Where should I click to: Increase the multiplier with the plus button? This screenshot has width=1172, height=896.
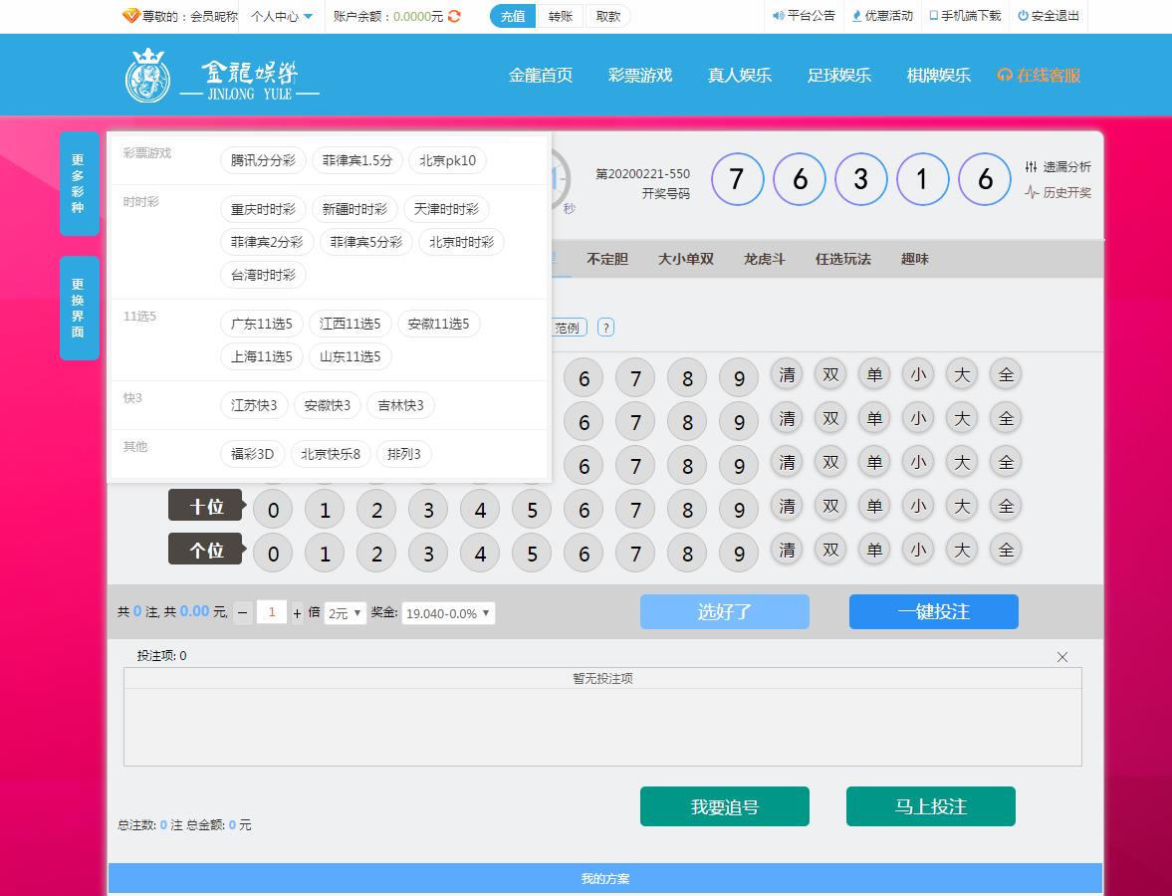coord(297,613)
